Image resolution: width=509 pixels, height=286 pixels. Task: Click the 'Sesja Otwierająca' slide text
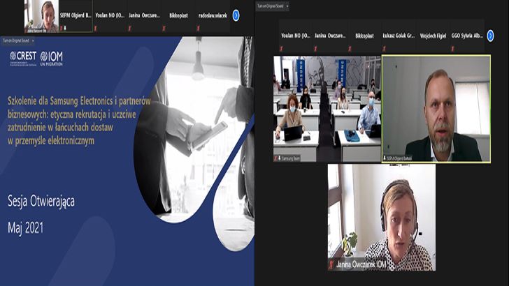click(41, 202)
